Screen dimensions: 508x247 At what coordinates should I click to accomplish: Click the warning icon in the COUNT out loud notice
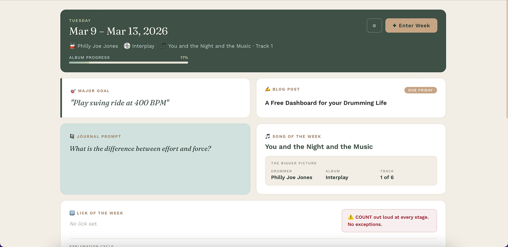click(x=351, y=217)
